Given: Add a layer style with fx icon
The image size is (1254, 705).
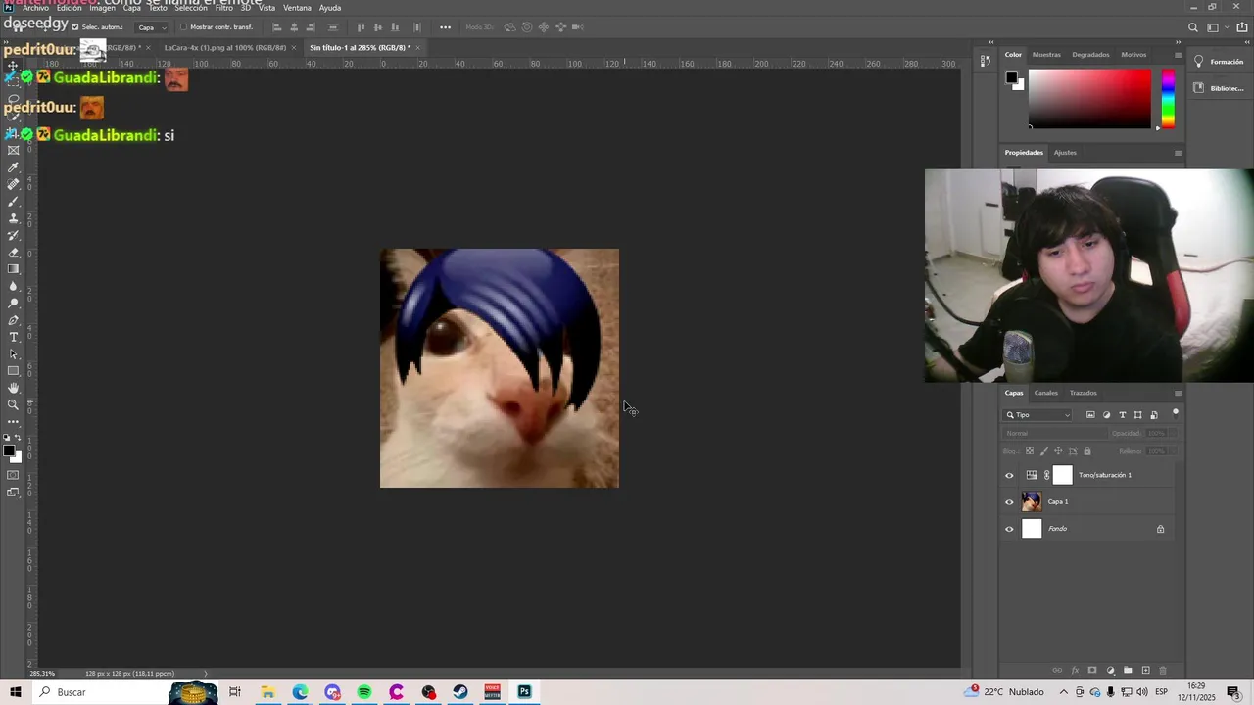Looking at the screenshot, I should click(1075, 671).
